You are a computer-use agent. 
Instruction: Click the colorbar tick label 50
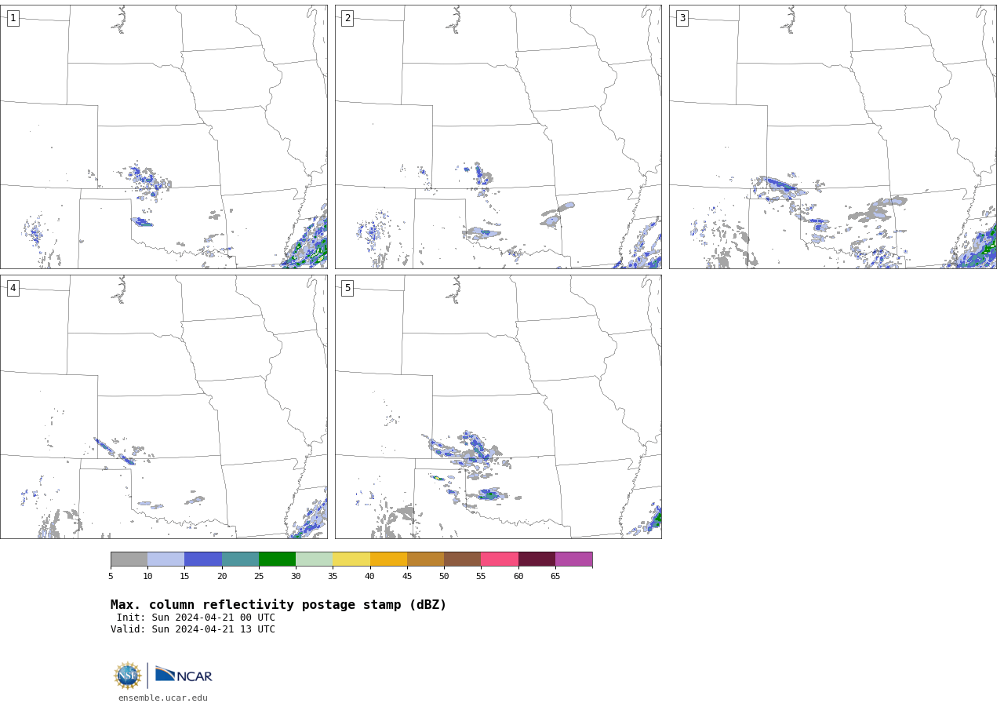coord(444,576)
